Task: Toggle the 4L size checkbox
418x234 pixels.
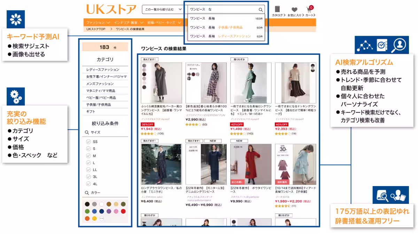Action: [x=88, y=183]
